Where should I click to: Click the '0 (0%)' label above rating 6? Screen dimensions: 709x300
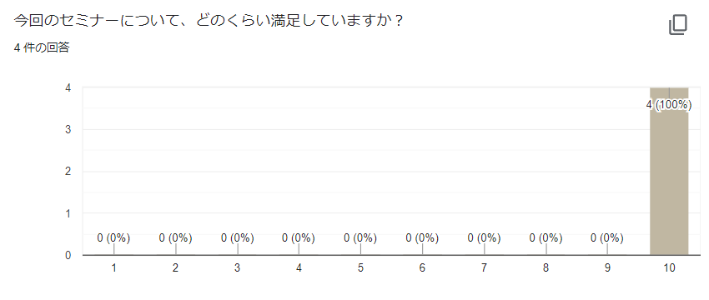[x=422, y=237]
